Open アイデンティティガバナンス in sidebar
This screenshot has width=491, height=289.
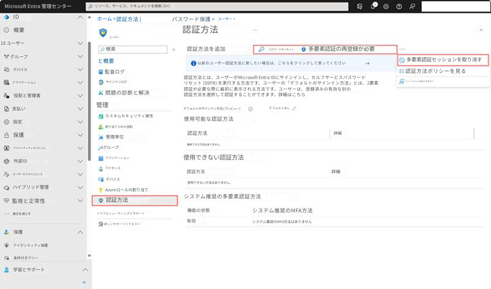pyautogui.click(x=29, y=148)
